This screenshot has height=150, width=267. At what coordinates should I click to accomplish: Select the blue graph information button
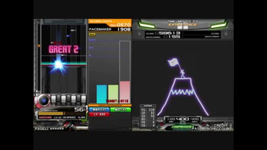99,110
